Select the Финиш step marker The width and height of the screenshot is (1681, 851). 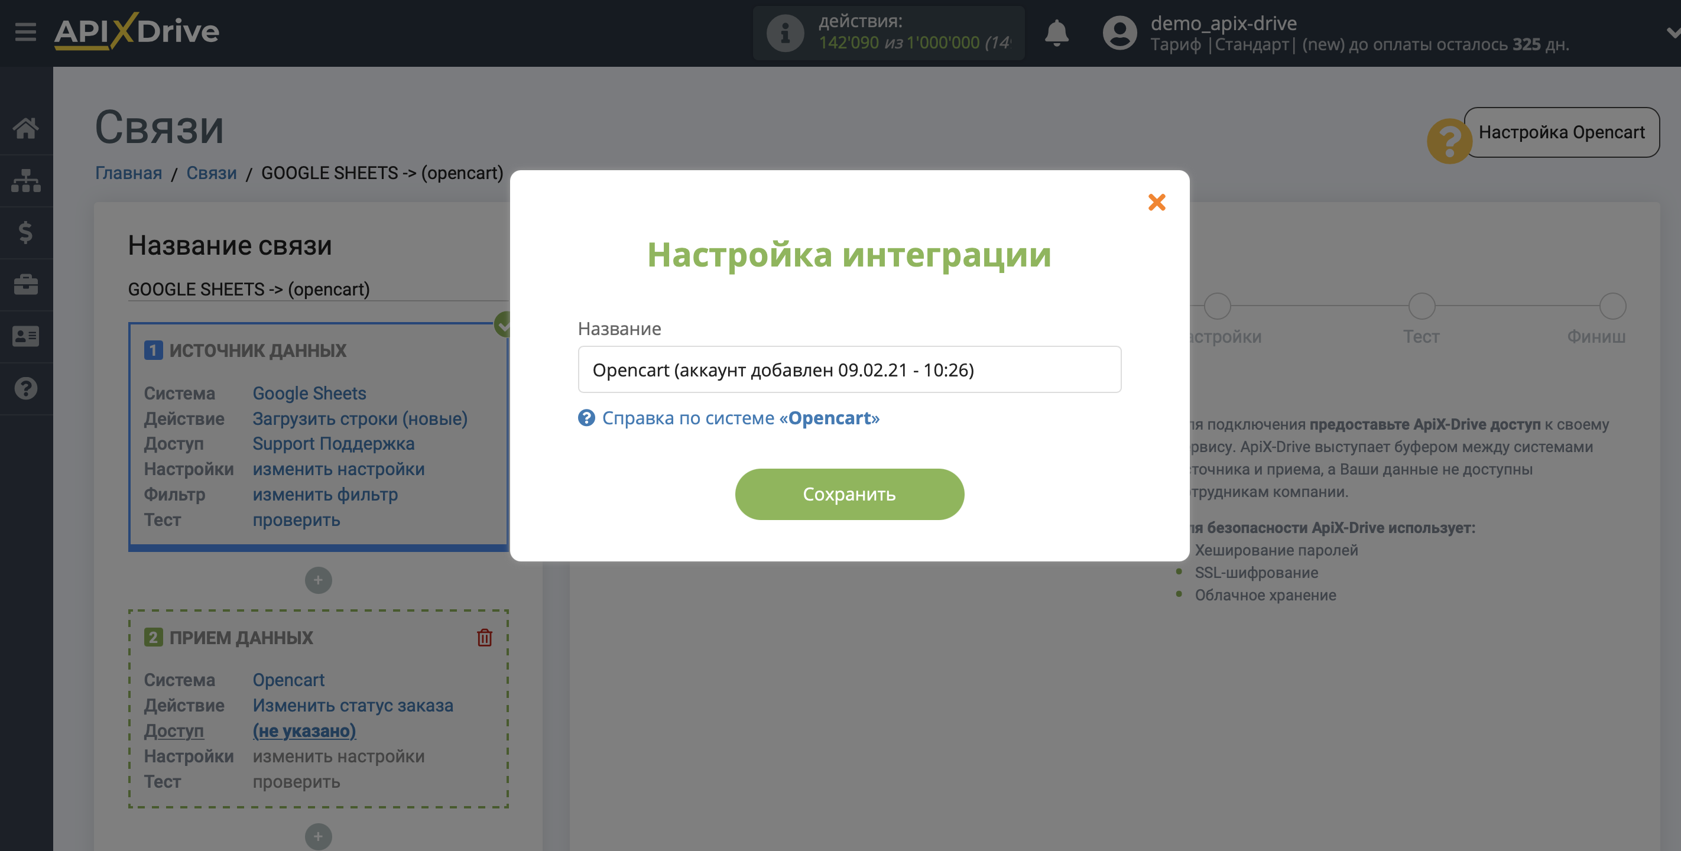coord(1612,306)
